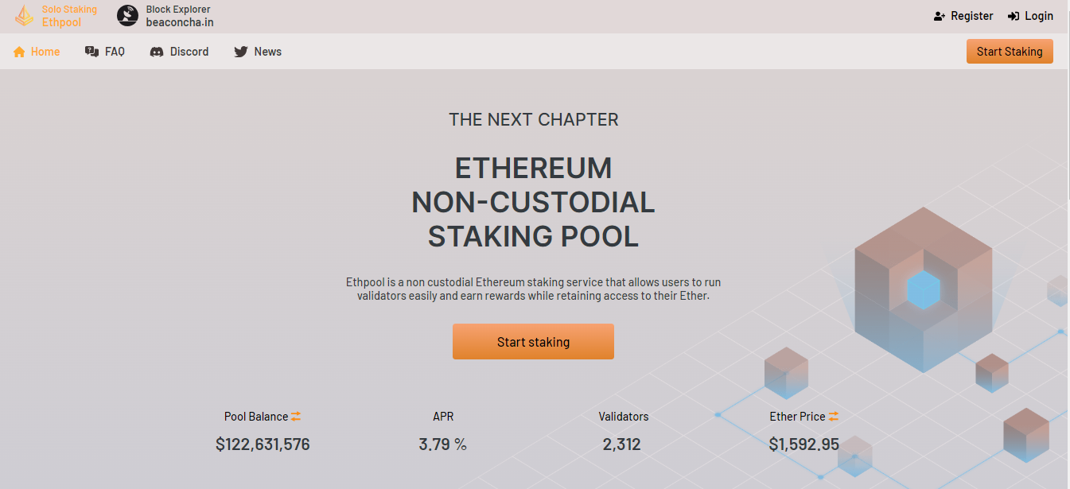Click the Discord logo icon
This screenshot has width=1070, height=489.
pos(157,52)
